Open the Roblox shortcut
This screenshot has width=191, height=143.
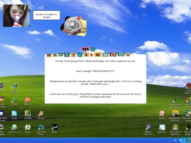tap(162, 113)
